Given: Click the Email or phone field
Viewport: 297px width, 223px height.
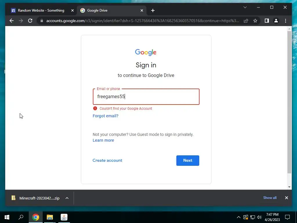Looking at the screenshot, I should (146, 96).
